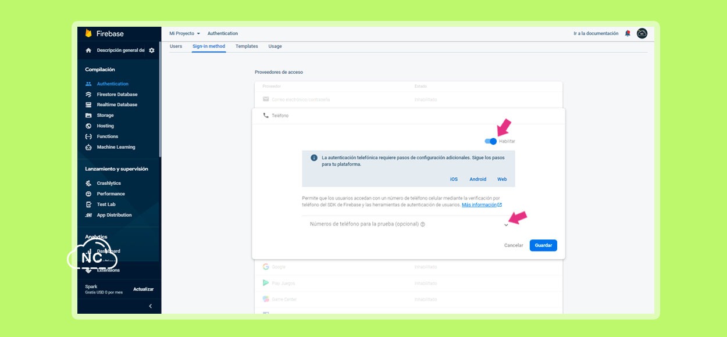Open Authentication in the sidebar
This screenshot has width=727, height=337.
point(112,84)
